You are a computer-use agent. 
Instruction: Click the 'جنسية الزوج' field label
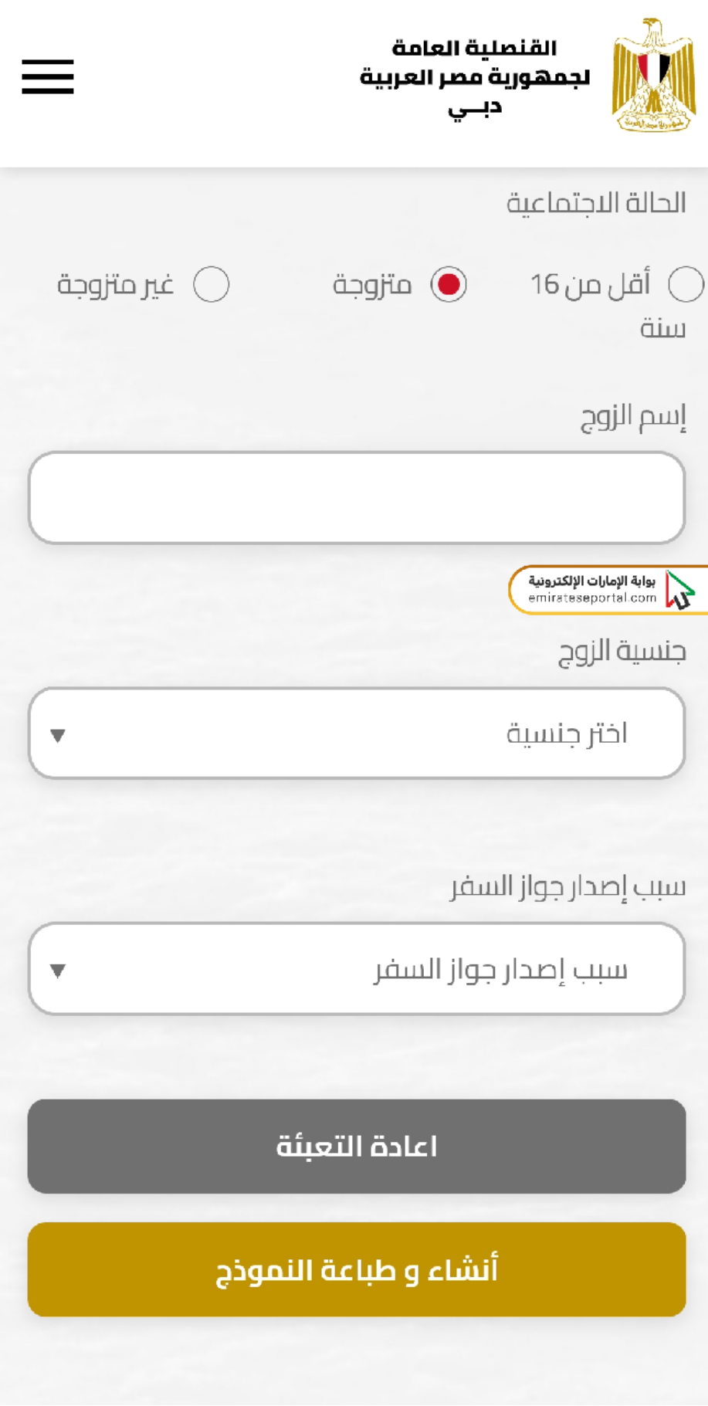[x=622, y=651]
